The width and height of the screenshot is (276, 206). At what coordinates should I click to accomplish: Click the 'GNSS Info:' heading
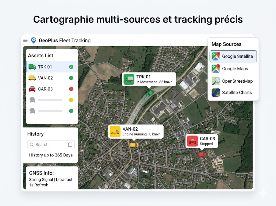point(41,173)
